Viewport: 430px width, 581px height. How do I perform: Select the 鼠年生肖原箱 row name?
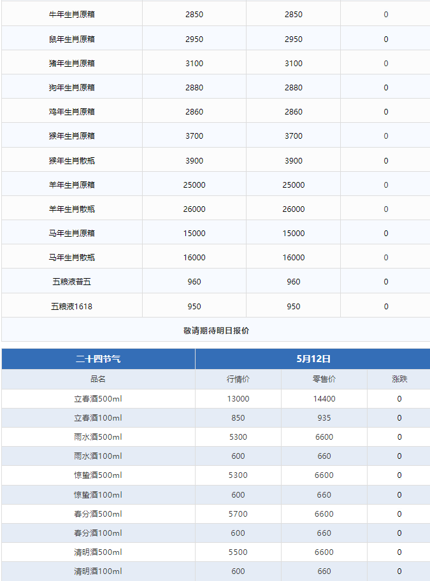pos(71,39)
